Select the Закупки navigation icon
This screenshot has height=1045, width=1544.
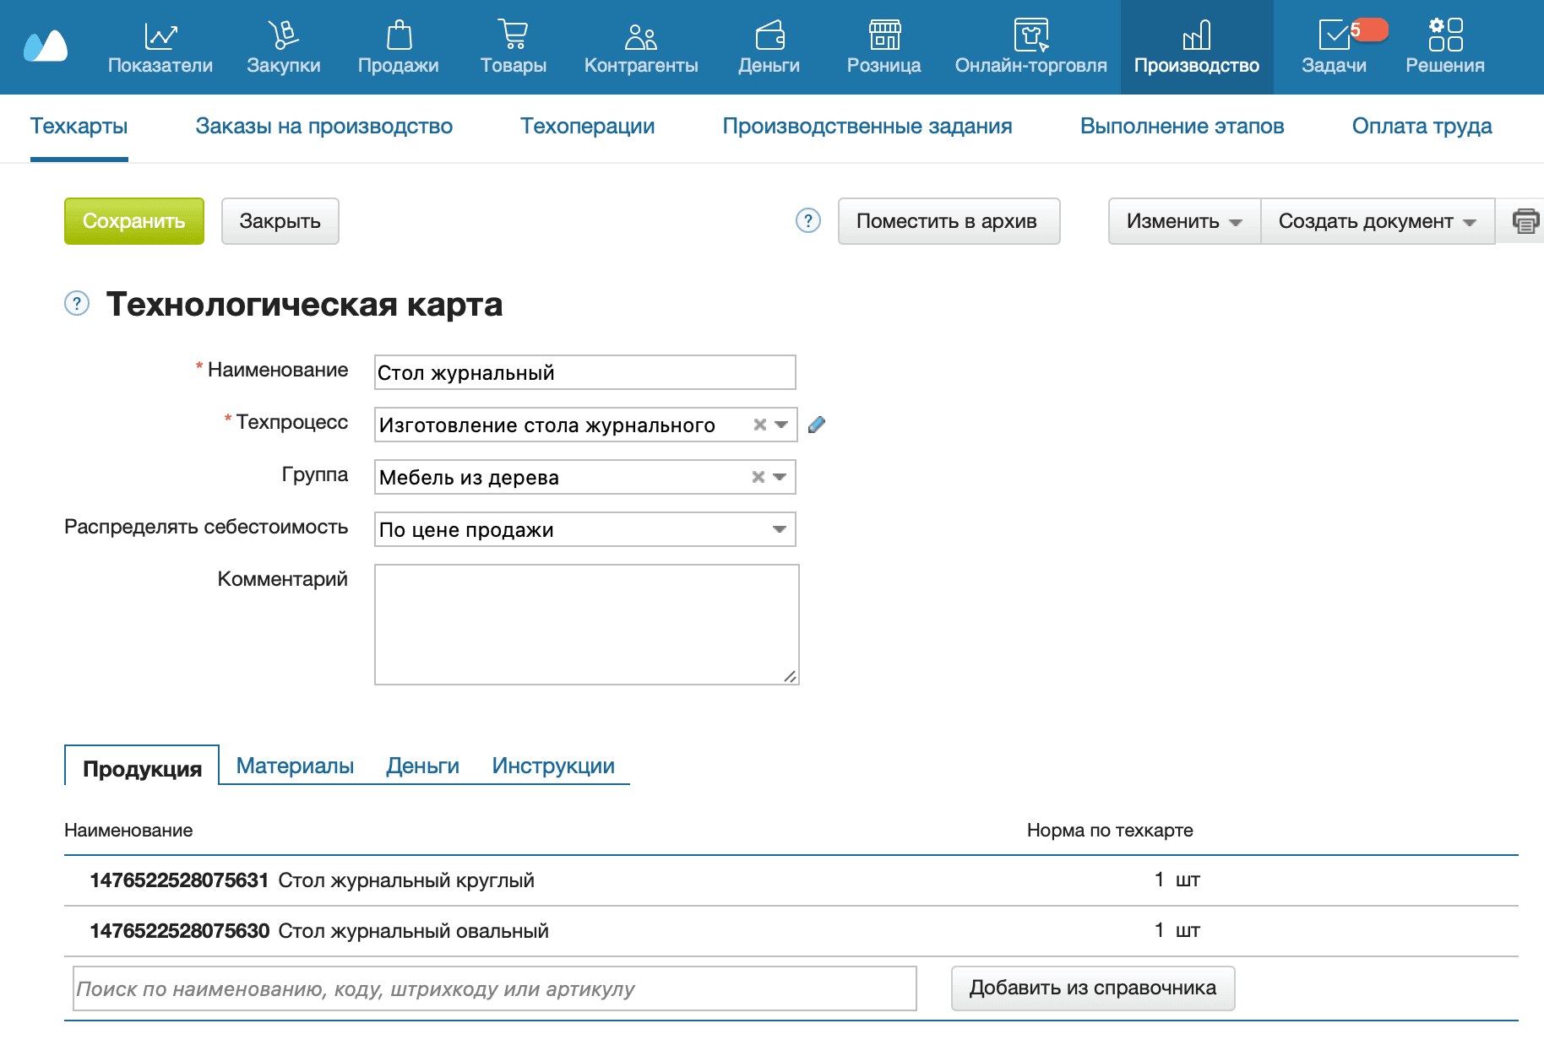pyautogui.click(x=284, y=35)
